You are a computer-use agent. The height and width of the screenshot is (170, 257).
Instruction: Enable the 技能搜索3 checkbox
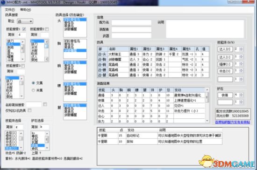[23, 66]
